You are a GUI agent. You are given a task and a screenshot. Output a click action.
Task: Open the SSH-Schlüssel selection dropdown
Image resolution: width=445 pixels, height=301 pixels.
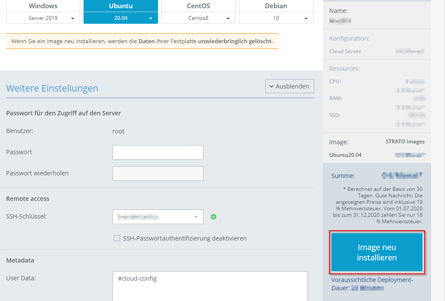[x=158, y=217]
